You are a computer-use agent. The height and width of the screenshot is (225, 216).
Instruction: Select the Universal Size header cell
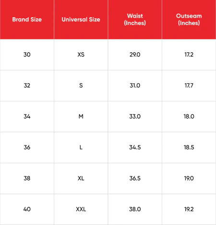point(81,20)
